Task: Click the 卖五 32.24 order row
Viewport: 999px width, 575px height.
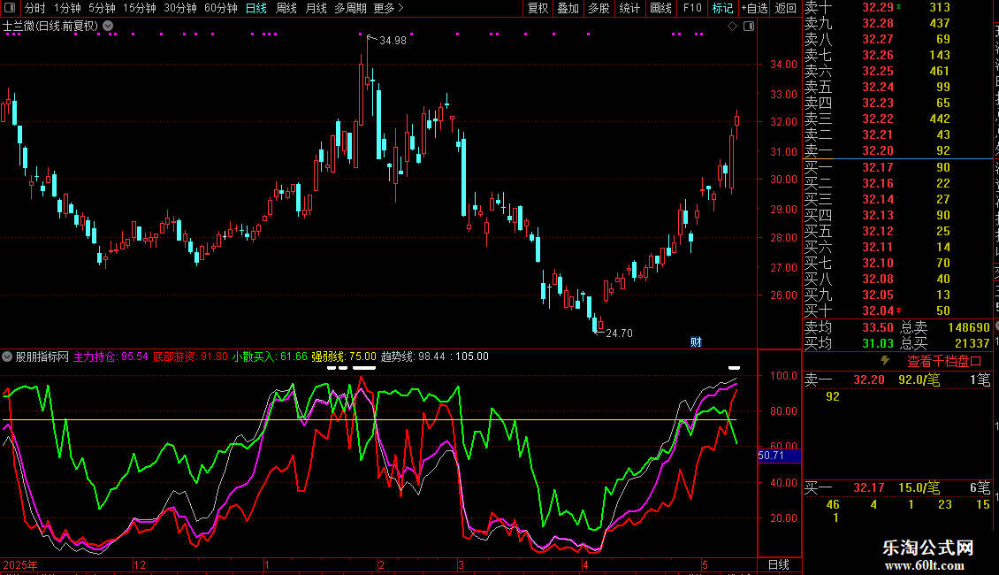Action: (x=898, y=88)
